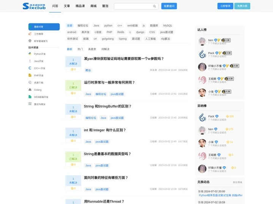Open question String 和StringBuffer的区别？
Screen dimensions: 273x204
pos(107,106)
